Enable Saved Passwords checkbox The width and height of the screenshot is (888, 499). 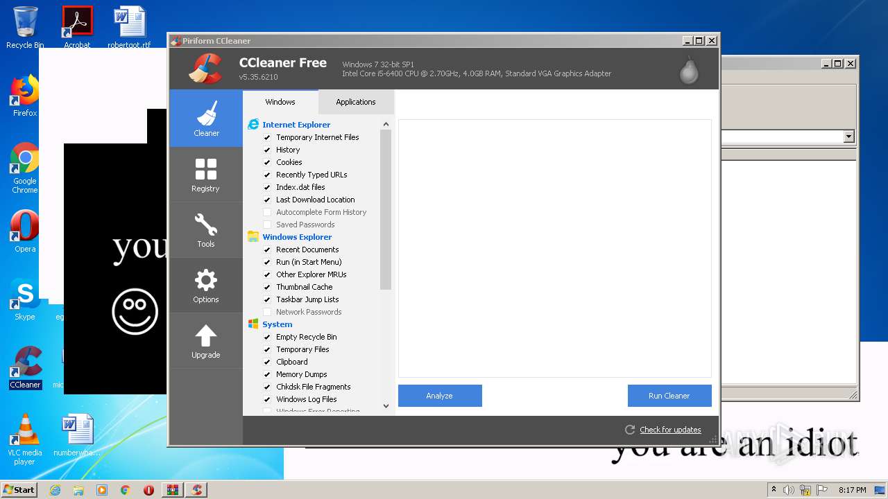(267, 225)
